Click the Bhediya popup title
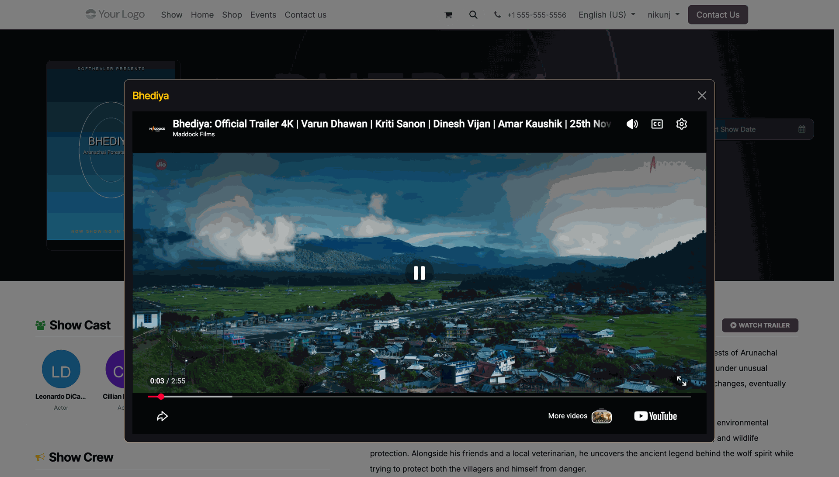Screen dimensions: 839x477 click(151, 96)
